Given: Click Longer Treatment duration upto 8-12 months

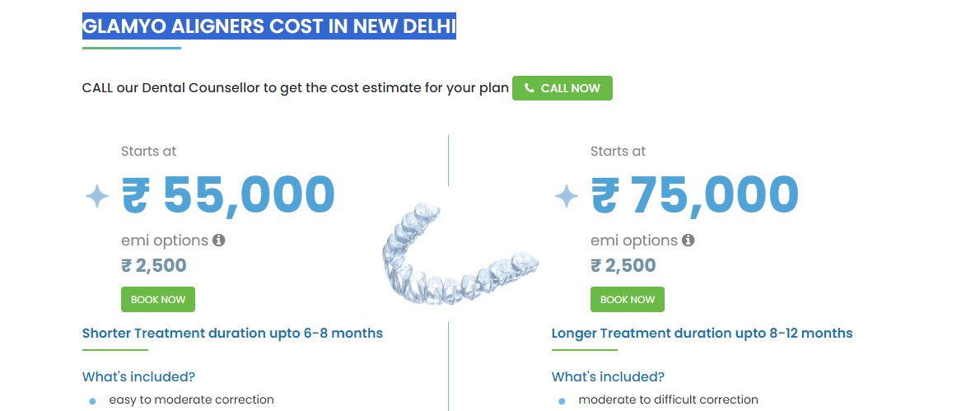Looking at the screenshot, I should (702, 333).
